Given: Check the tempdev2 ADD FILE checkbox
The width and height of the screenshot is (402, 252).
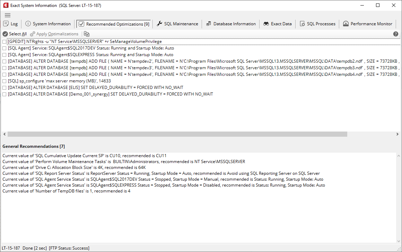Looking at the screenshot, I should (4, 61).
